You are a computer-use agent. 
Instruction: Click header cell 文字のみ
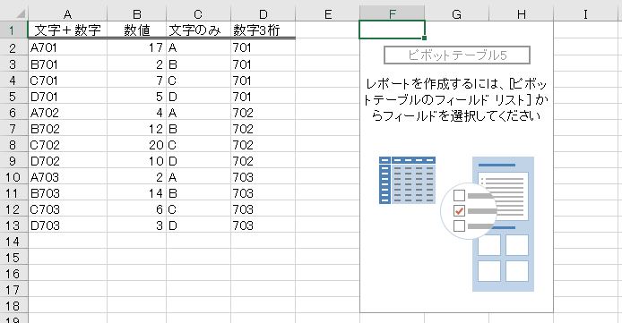tap(198, 30)
